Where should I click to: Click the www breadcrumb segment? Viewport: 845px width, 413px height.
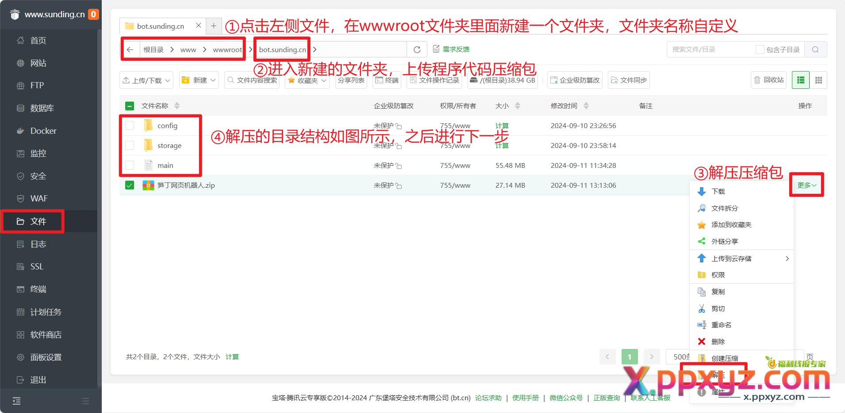click(188, 50)
